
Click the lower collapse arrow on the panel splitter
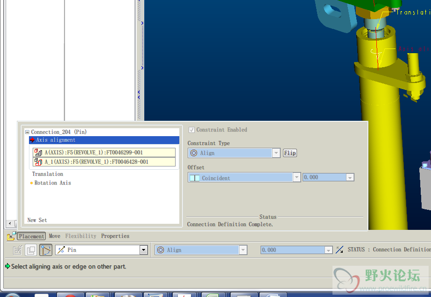tap(139, 97)
